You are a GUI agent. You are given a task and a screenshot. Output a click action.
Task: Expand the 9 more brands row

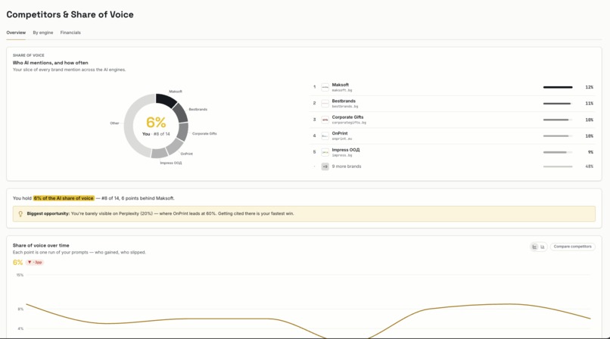click(x=453, y=166)
